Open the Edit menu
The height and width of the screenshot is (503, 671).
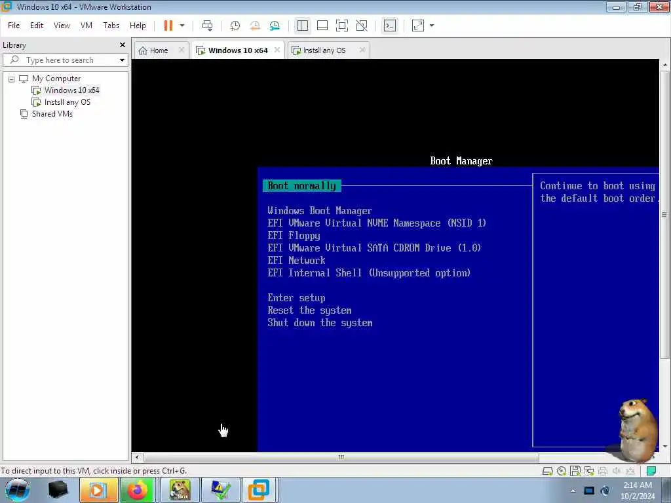pyautogui.click(x=37, y=26)
